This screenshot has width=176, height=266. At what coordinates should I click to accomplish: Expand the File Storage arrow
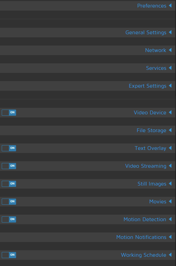(x=170, y=130)
